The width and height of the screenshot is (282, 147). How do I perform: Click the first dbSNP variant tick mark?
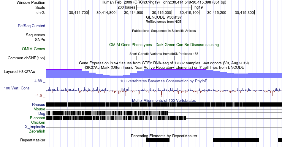[x=137, y=58]
